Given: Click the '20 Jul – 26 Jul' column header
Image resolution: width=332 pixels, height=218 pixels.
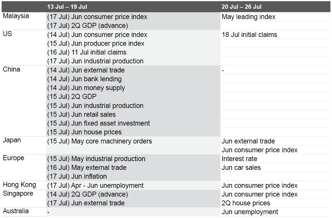Looking at the screenshot, I should (241, 7).
